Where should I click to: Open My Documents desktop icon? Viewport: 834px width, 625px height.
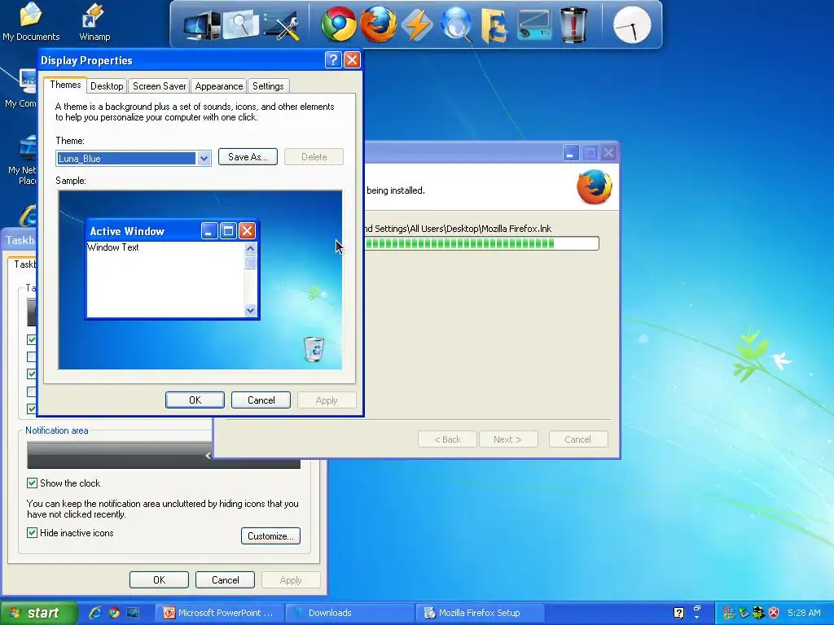[31, 22]
